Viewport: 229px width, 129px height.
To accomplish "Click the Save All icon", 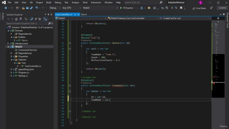I will coord(31,8).
